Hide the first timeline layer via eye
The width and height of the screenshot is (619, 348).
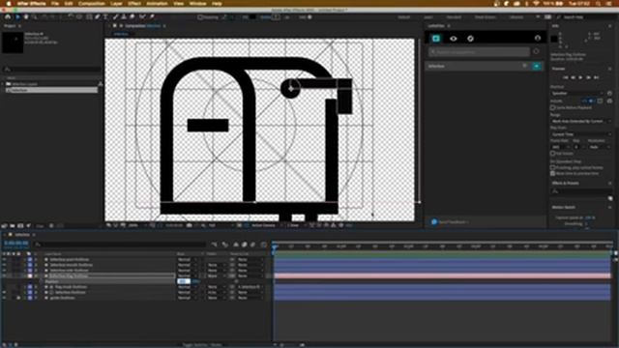pyautogui.click(x=4, y=260)
